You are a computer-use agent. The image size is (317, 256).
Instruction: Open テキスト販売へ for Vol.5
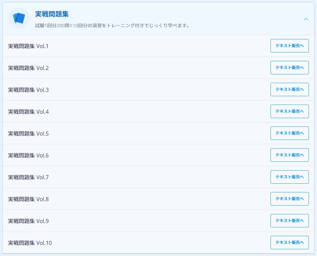(289, 133)
